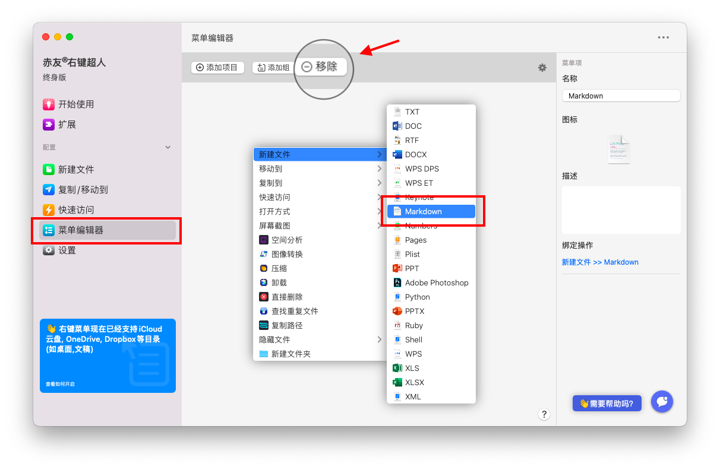The image size is (720, 470).
Task: Select the 复制路径 icon in the context menu
Action: 264,325
